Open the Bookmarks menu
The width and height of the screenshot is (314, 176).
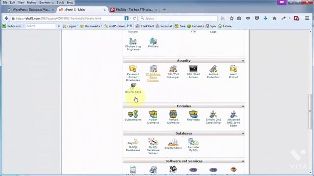47,3
